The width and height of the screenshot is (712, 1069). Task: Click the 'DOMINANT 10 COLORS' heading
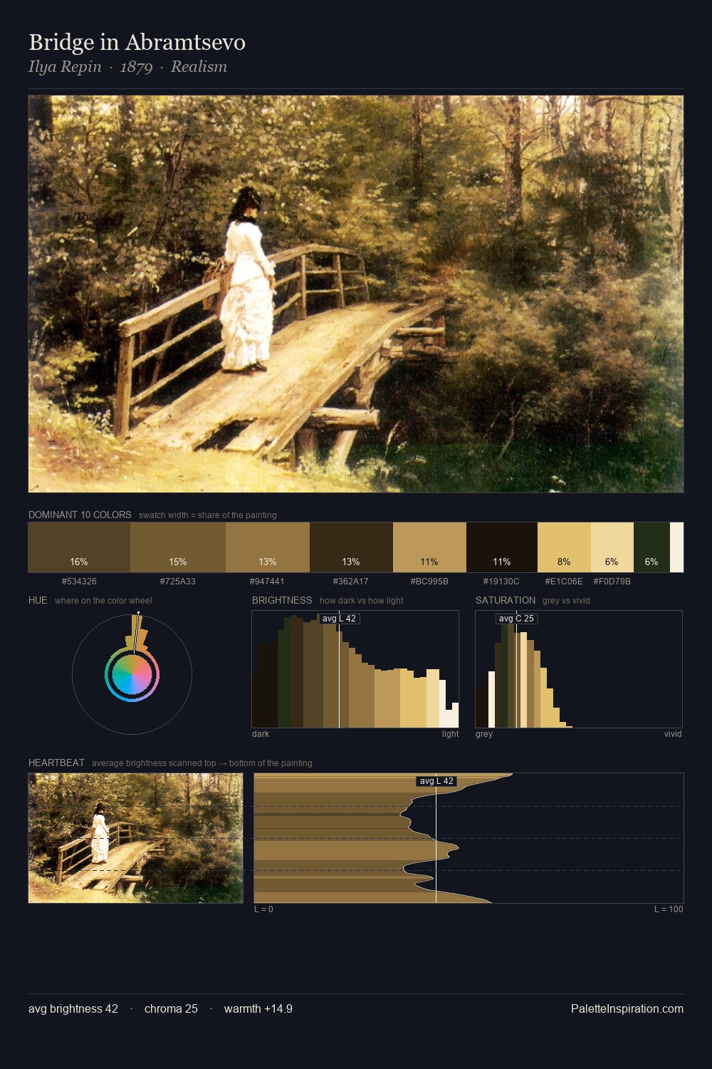click(80, 515)
